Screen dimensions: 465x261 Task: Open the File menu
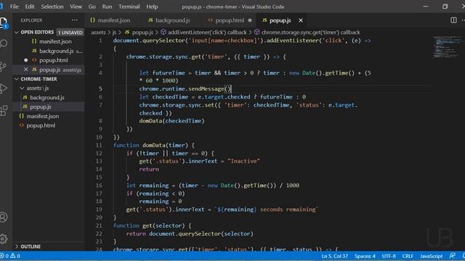click(15, 7)
